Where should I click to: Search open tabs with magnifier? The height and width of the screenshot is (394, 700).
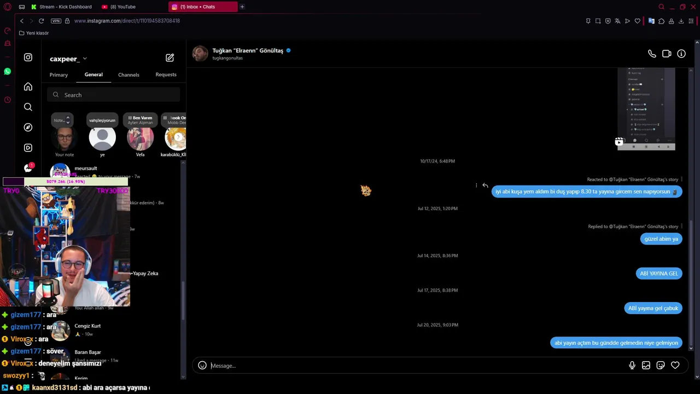(x=661, y=7)
